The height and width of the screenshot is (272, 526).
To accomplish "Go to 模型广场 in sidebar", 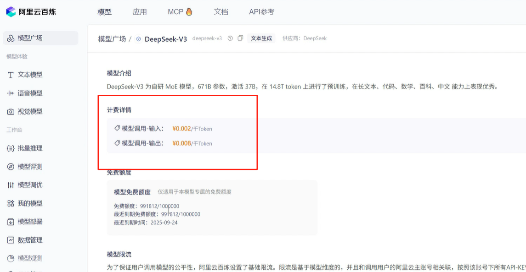I will tap(40, 38).
